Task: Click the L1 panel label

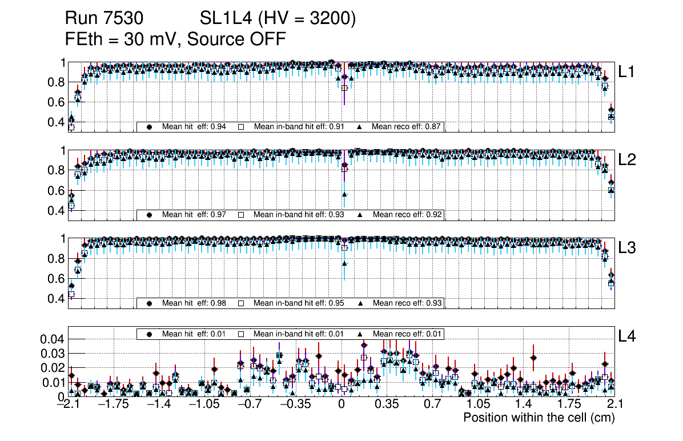Action: click(627, 72)
